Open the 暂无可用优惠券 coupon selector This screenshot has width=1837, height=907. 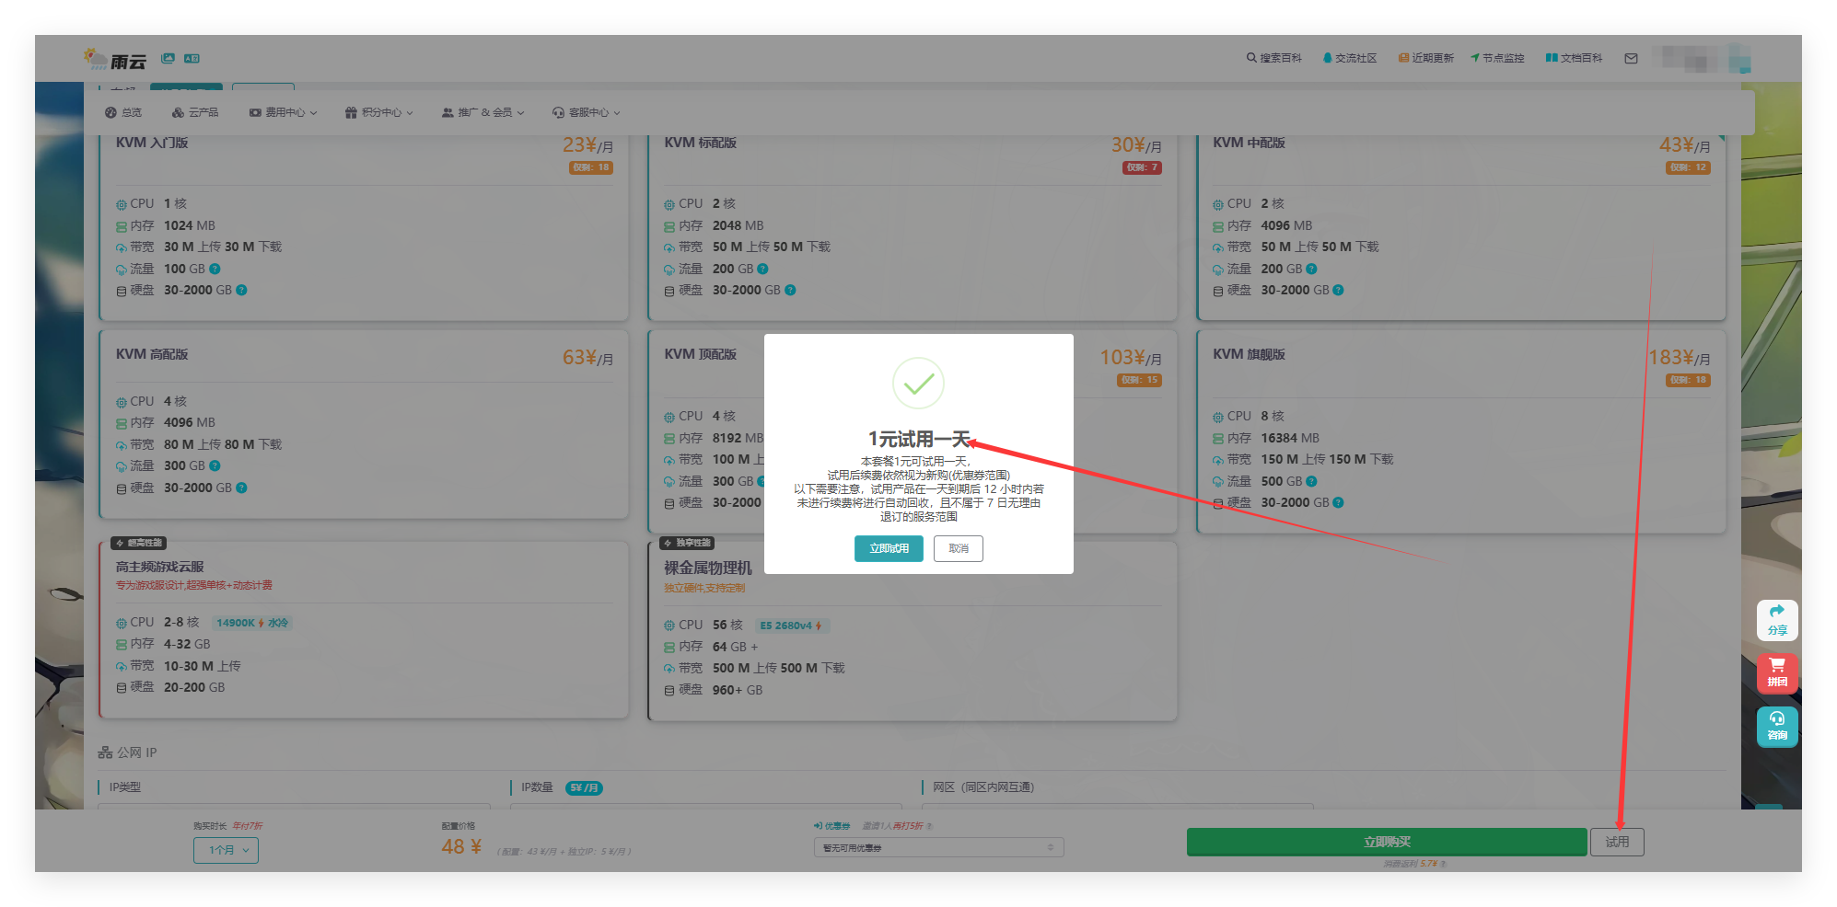tap(937, 847)
